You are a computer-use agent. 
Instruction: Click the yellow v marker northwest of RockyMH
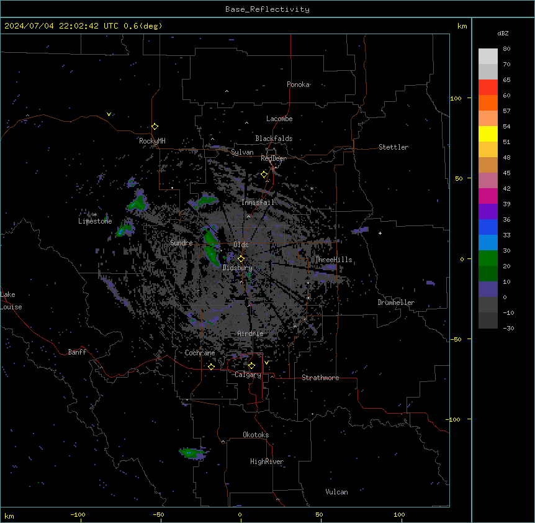tap(109, 114)
